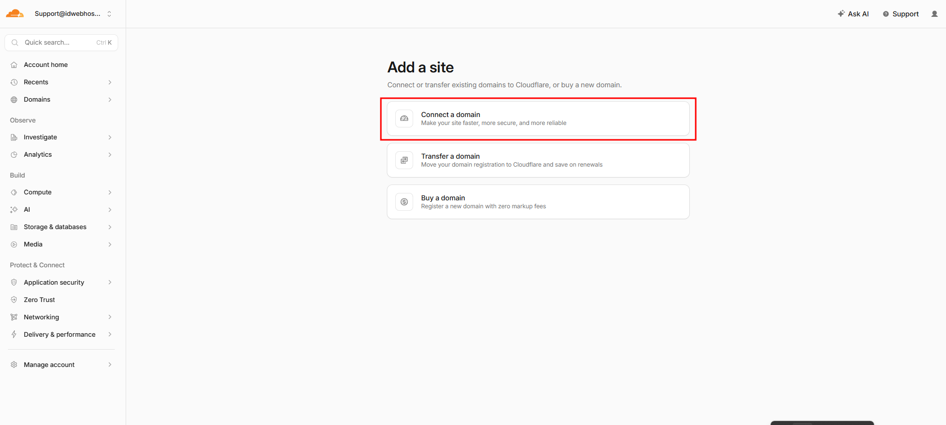Click the Compute label in sidebar

coord(38,192)
